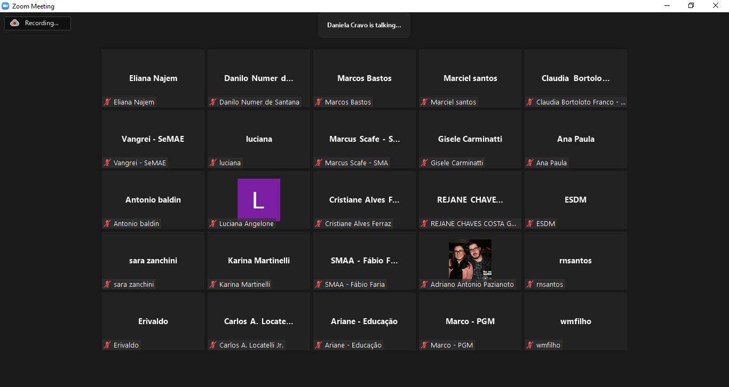Click muted mic icon beside Adriano Antonio Pazianoto
The height and width of the screenshot is (387, 729).
pos(424,284)
